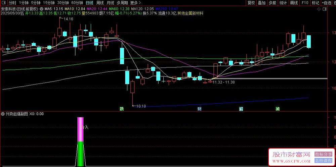This screenshot has width=336, height=167.
Task: Click the 标记 mark button
Action: 316,3
